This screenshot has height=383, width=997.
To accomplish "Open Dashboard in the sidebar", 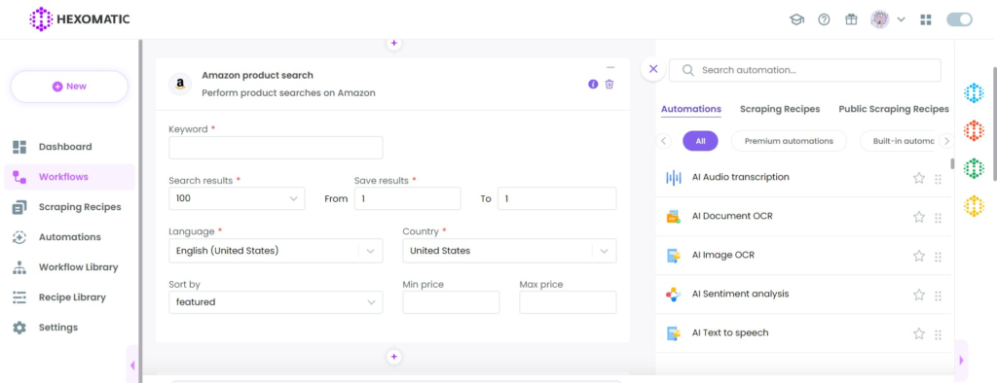I will point(69,147).
